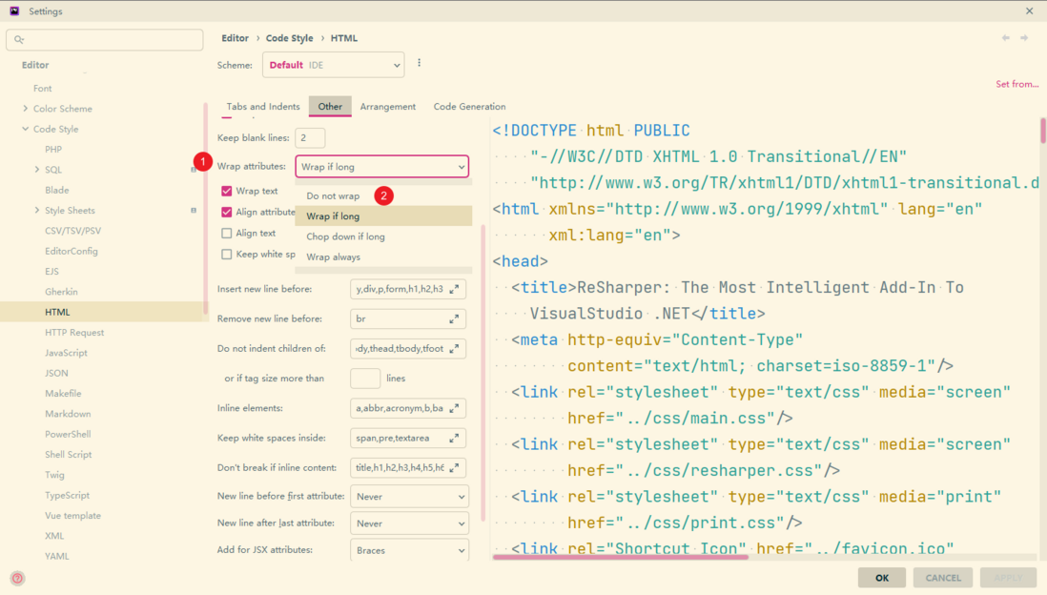Expand the 'Don't break if inline content' field

(454, 468)
